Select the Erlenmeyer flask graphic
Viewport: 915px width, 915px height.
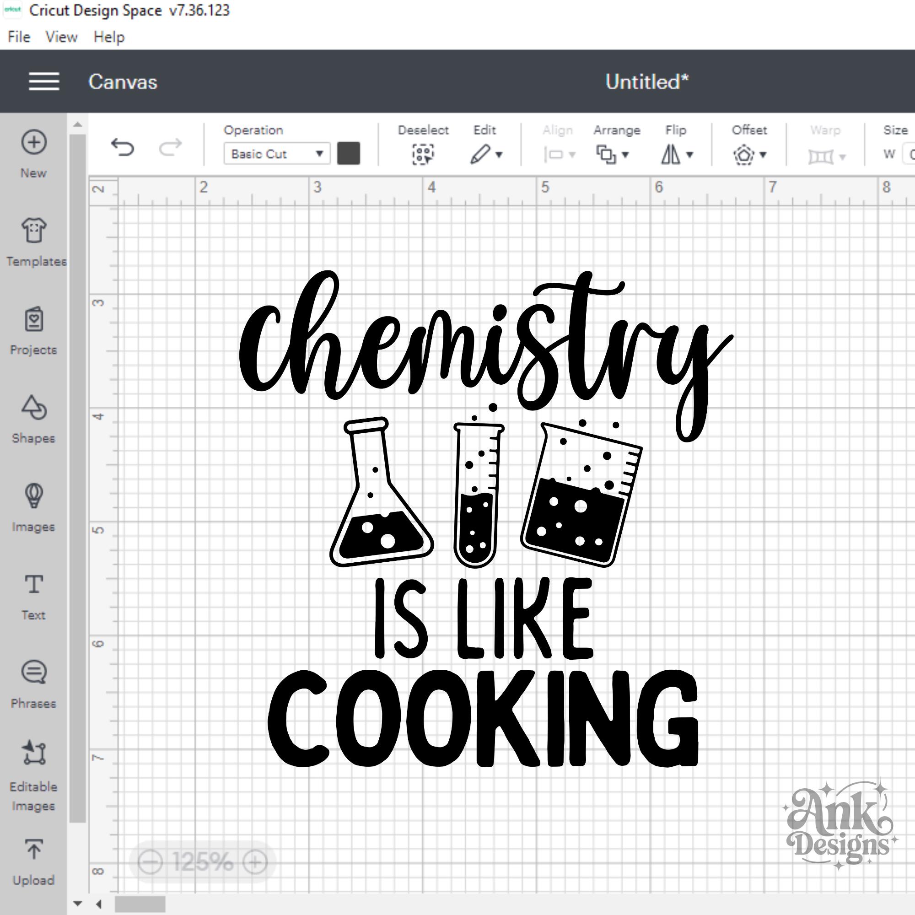click(x=382, y=492)
